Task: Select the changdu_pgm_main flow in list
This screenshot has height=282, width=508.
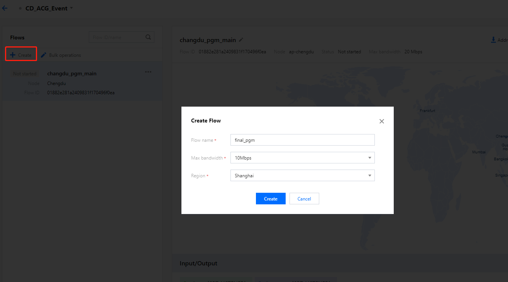Action: (x=72, y=73)
